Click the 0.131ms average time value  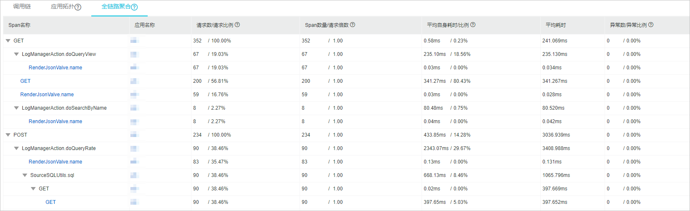552,162
